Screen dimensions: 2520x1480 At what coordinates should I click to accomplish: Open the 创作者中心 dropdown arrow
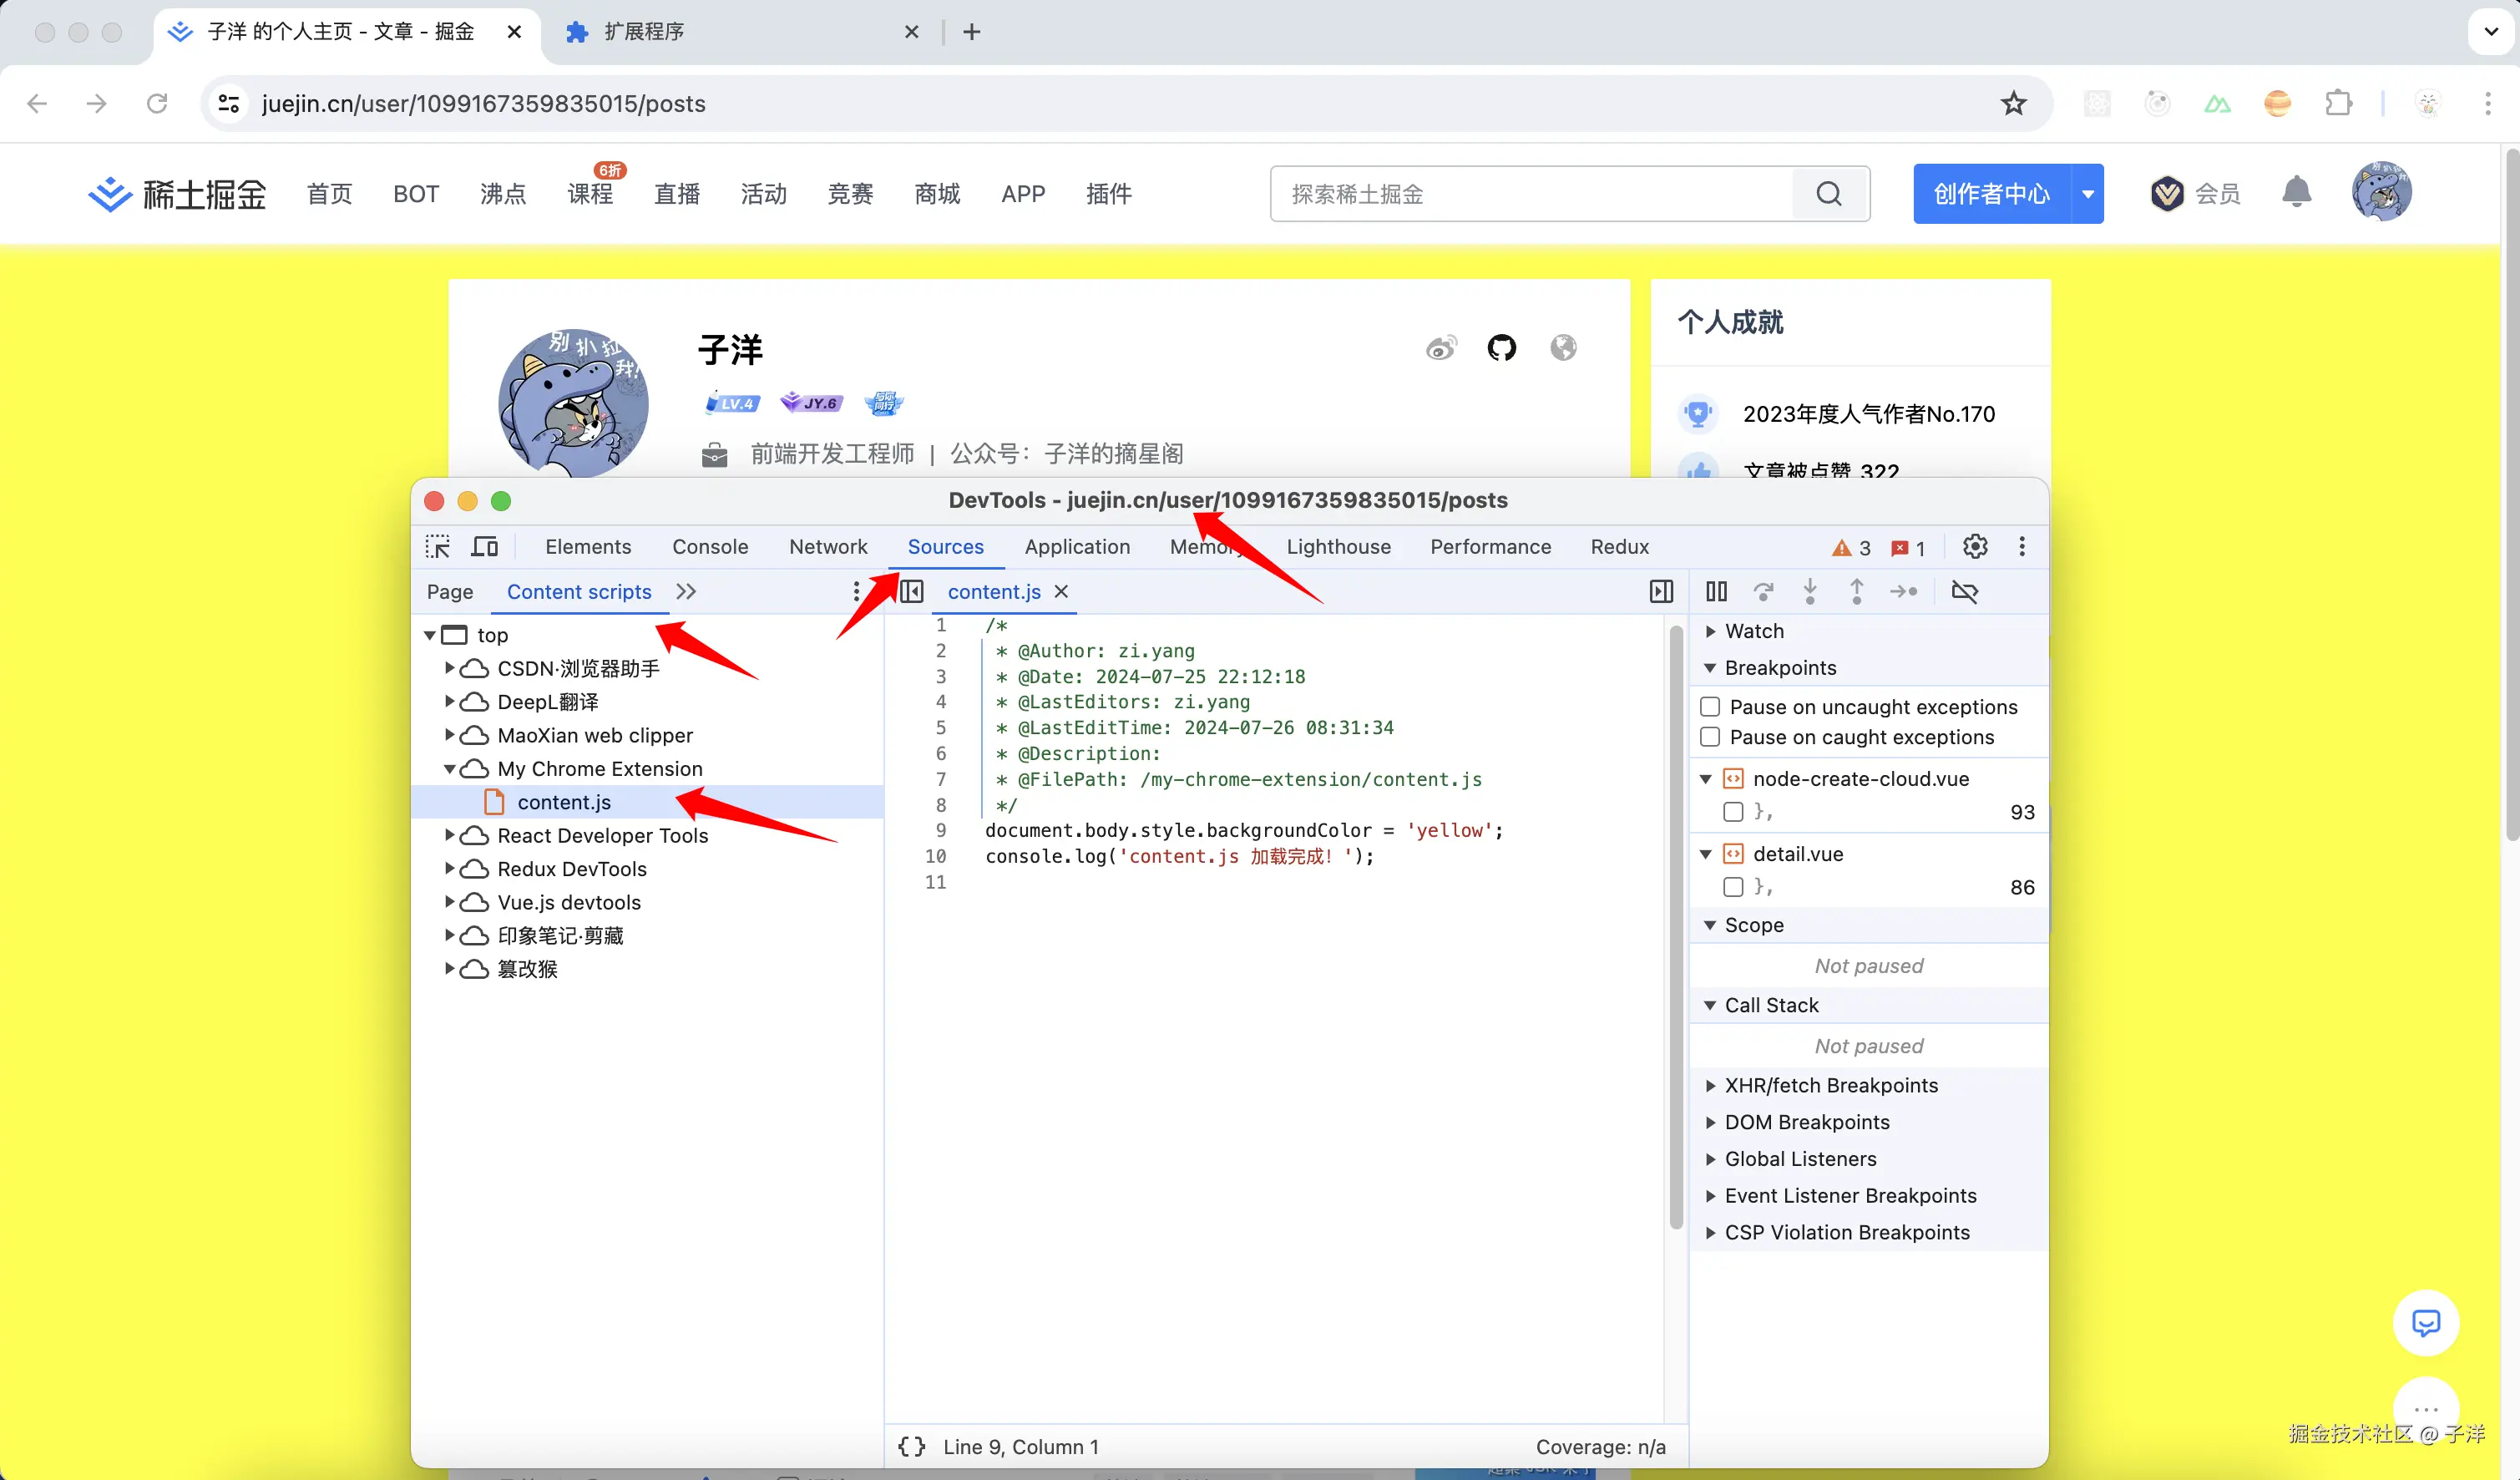pyautogui.click(x=2087, y=194)
